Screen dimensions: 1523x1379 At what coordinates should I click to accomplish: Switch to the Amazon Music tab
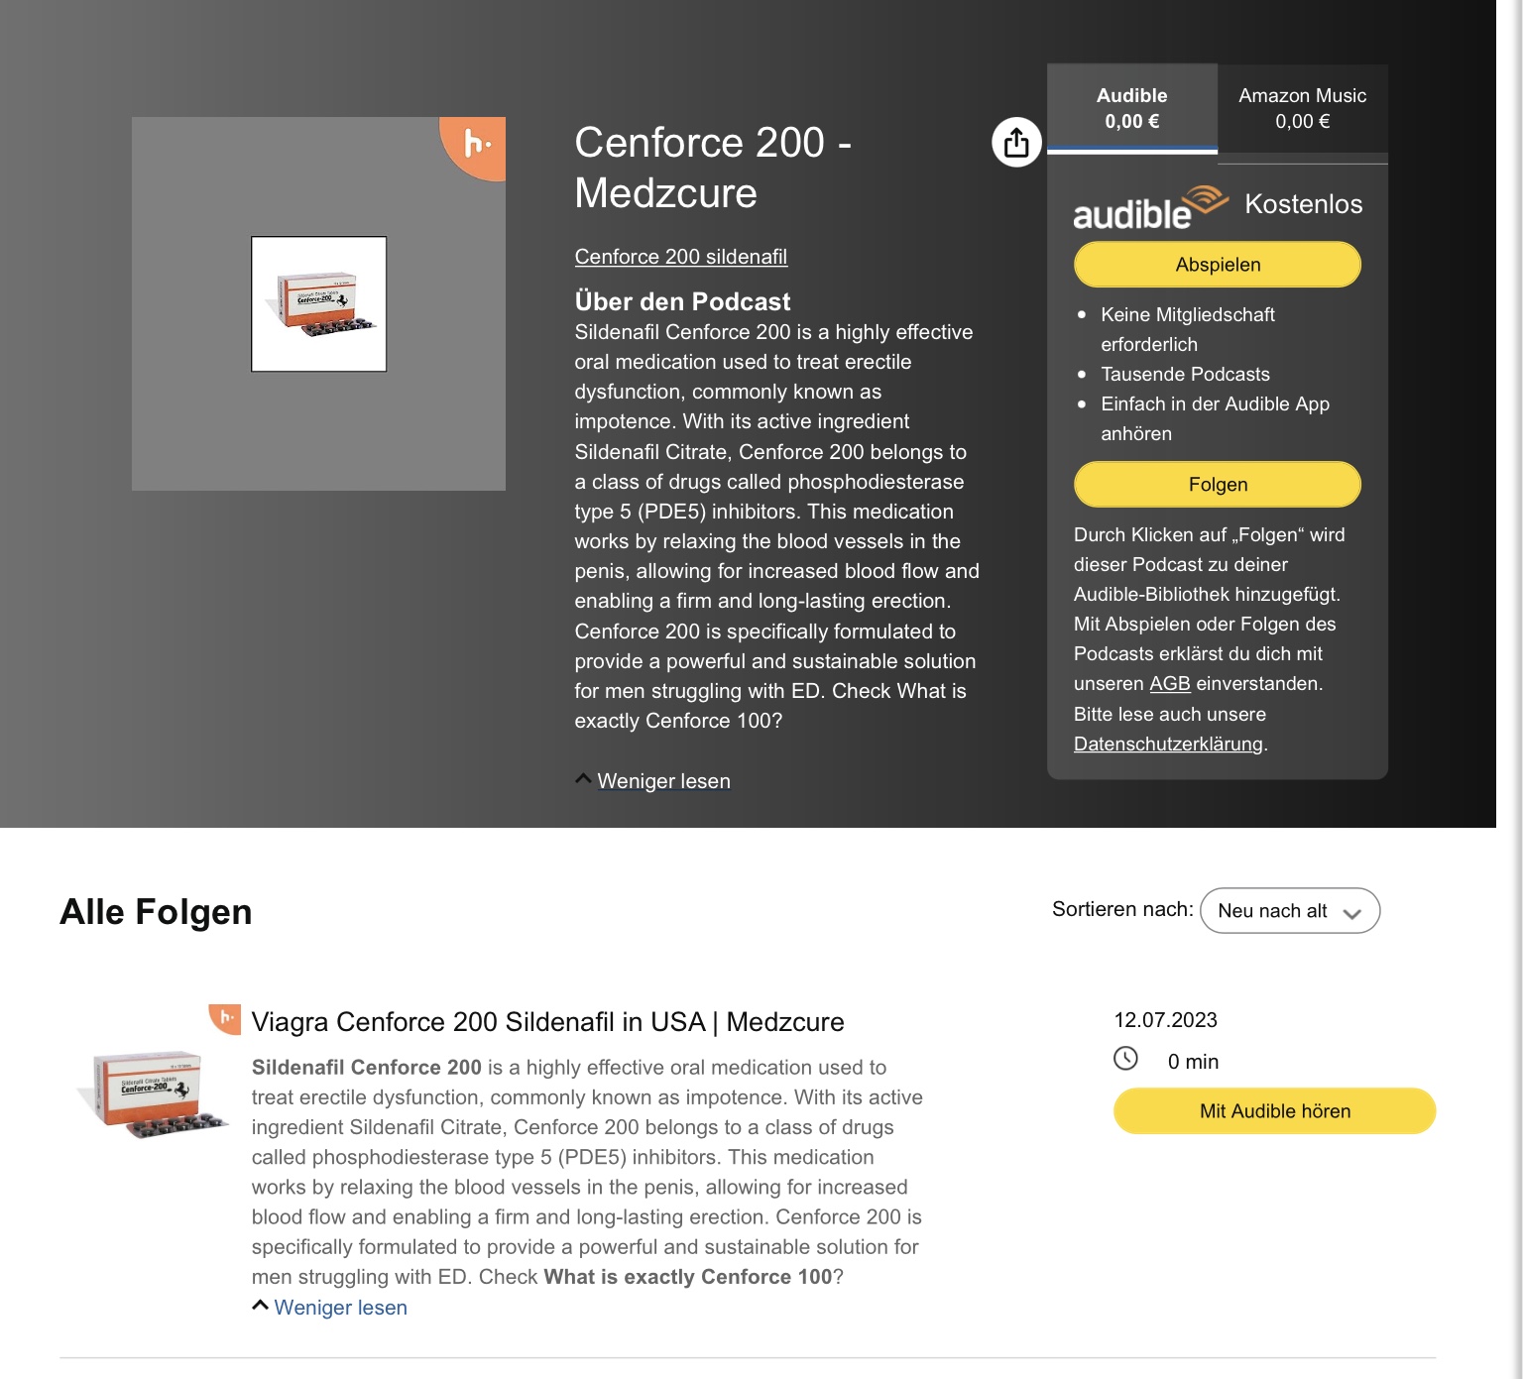tap(1302, 108)
